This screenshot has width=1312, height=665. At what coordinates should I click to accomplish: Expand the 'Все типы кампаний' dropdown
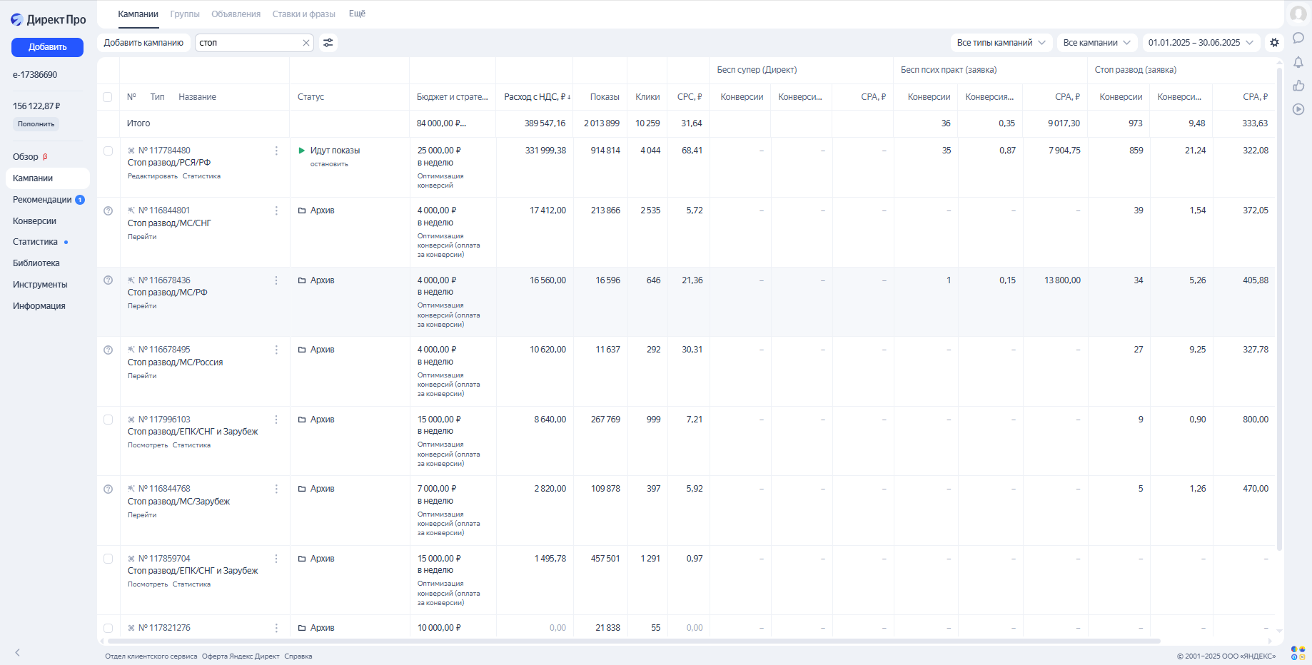(1001, 43)
